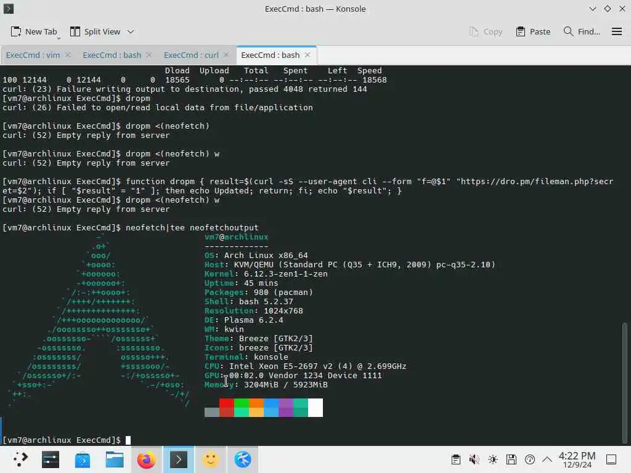Click the Kernel 6.12.3-zen1-1-zen line
This screenshot has height=473, width=631.
(266, 274)
